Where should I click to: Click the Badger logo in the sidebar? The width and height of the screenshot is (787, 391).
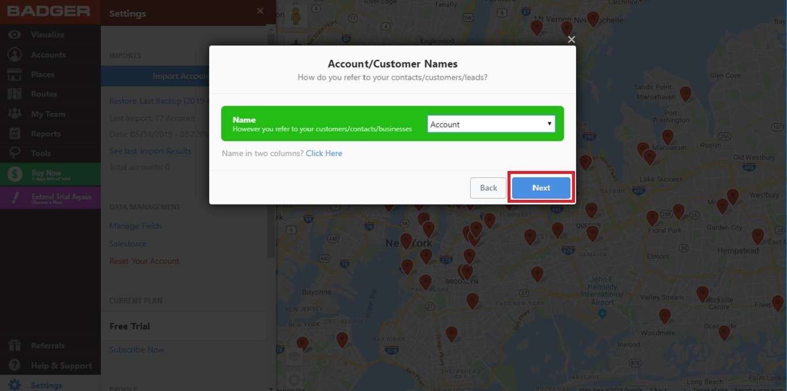(x=49, y=12)
